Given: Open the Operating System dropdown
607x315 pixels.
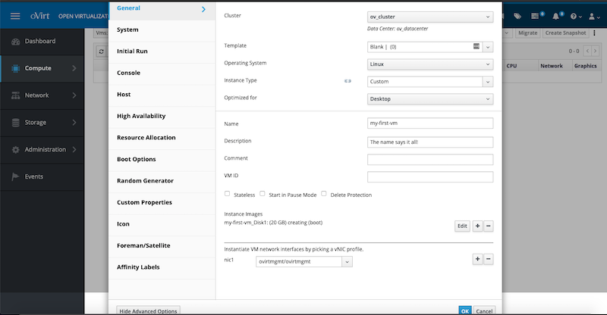Looking at the screenshot, I should tap(430, 64).
